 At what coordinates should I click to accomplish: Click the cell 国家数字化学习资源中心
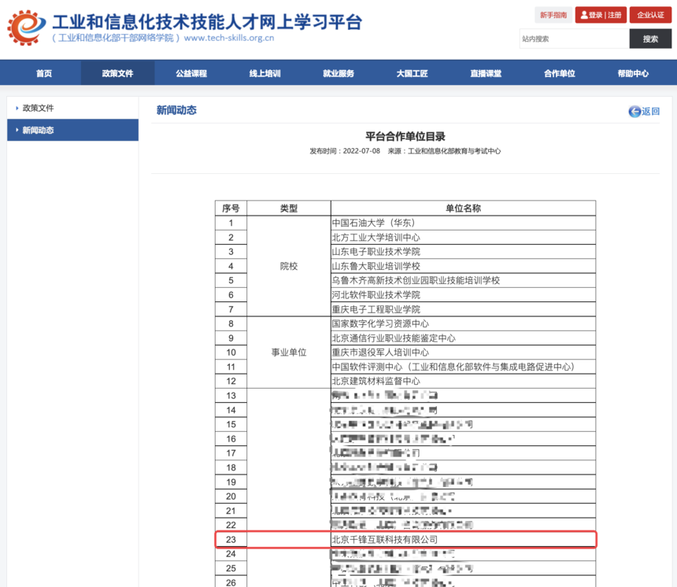[x=464, y=323]
